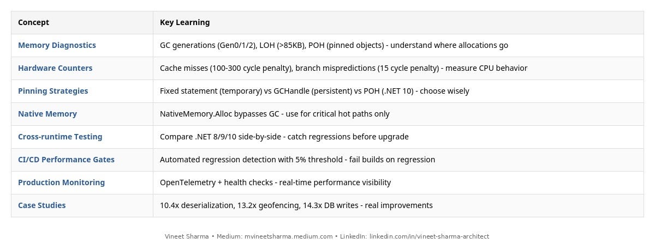Click the Compare .NET 8/9/10 text
The width and height of the screenshot is (655, 250).
click(284, 137)
